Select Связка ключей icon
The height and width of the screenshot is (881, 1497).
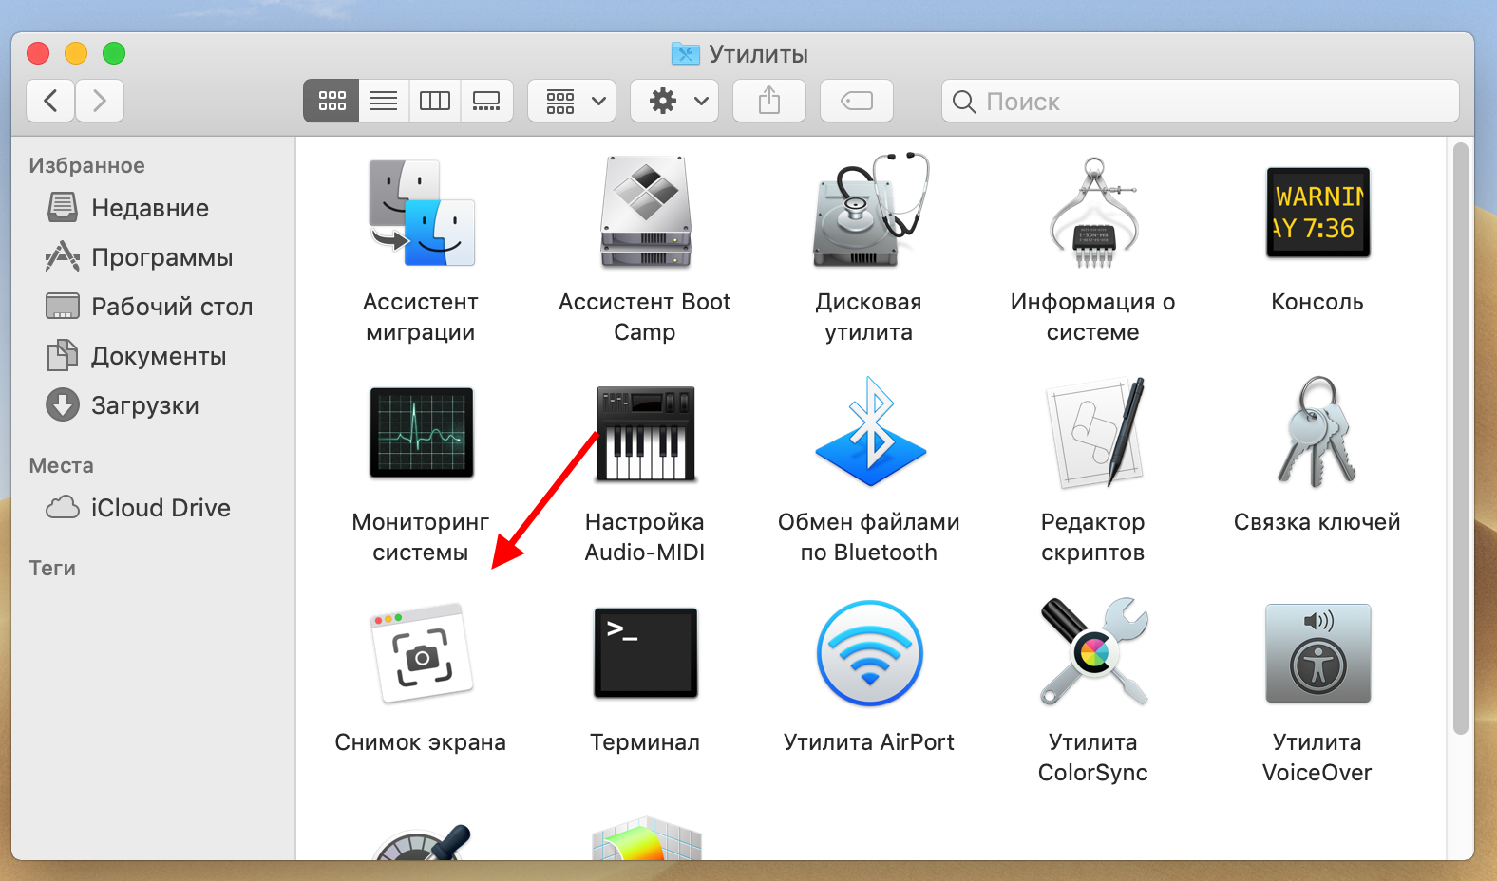click(x=1317, y=432)
